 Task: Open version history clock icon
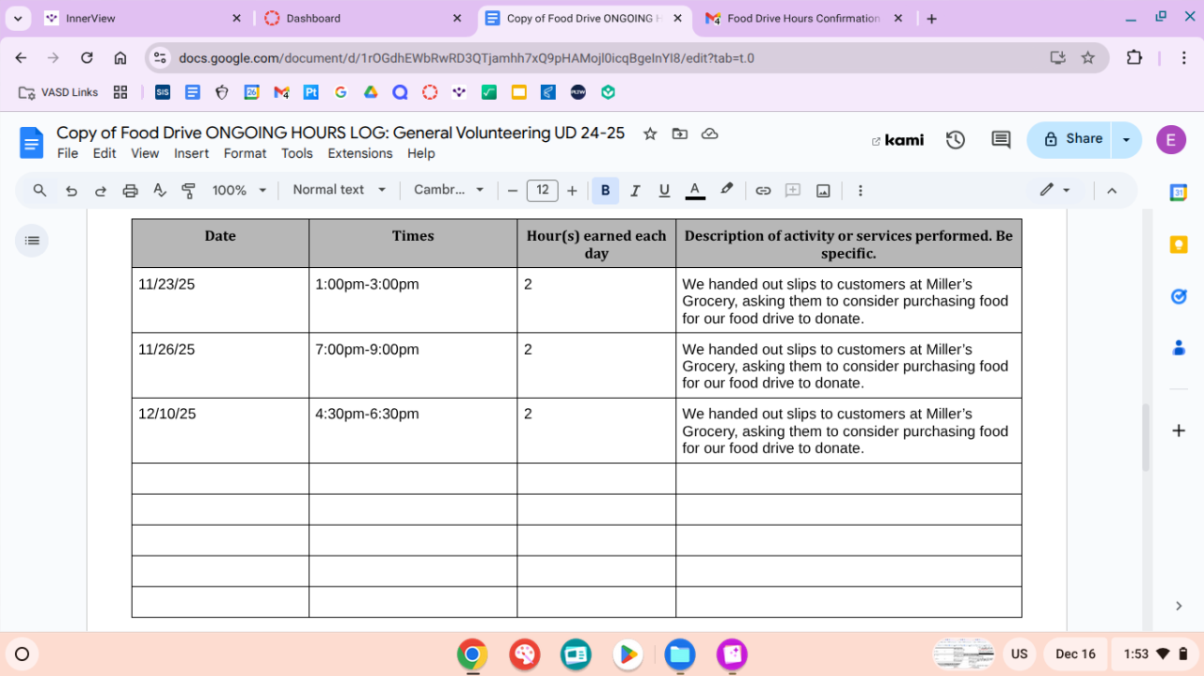(x=956, y=140)
